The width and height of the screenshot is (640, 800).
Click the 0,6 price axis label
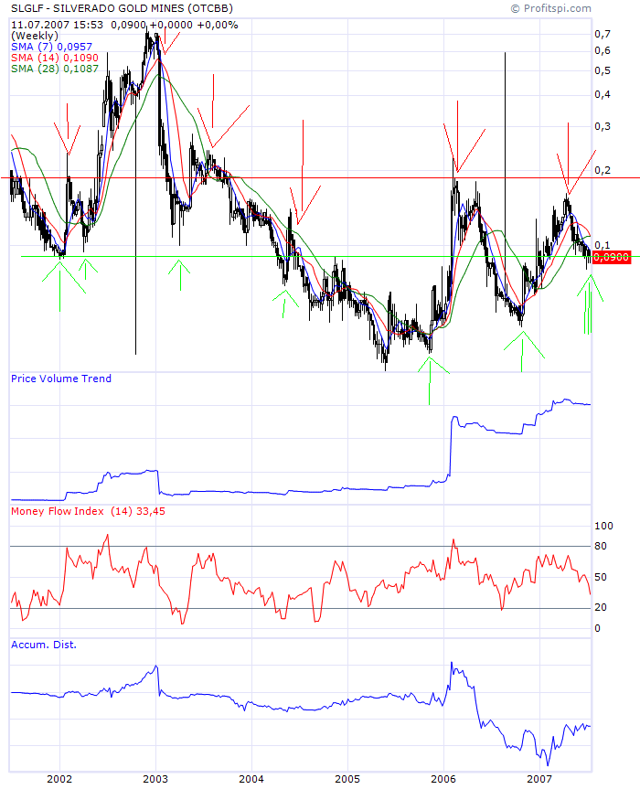point(603,50)
